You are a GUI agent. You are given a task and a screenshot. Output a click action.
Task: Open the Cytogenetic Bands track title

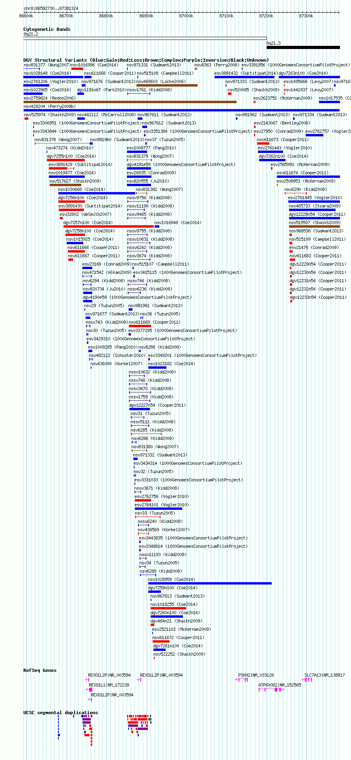pyautogui.click(x=47, y=29)
